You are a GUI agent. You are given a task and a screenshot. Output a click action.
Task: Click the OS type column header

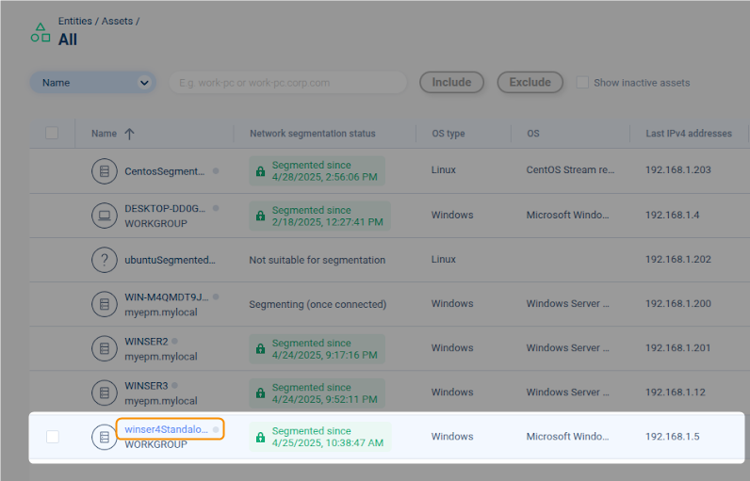pyautogui.click(x=448, y=134)
